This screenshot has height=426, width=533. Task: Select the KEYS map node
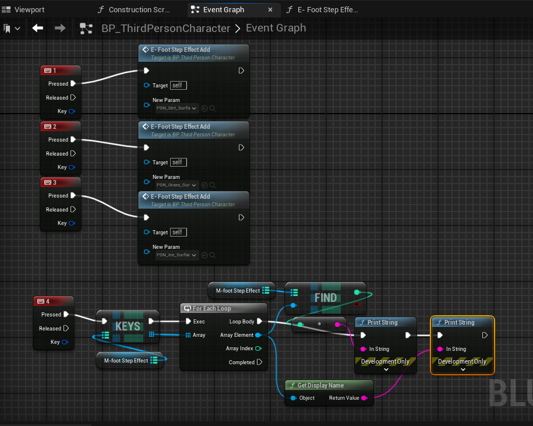128,326
